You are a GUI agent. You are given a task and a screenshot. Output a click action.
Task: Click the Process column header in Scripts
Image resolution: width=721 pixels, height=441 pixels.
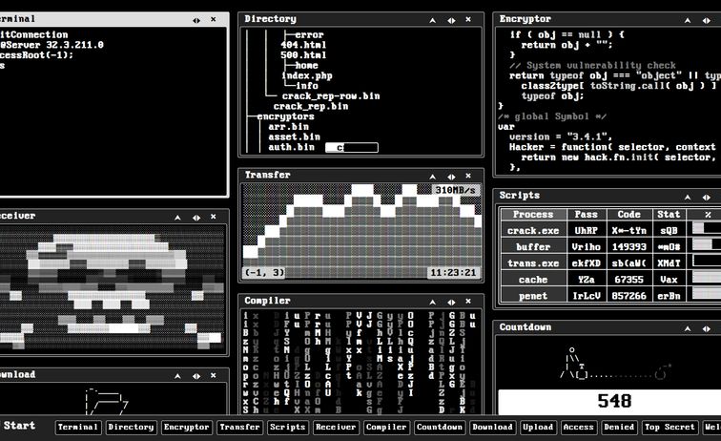click(x=533, y=215)
